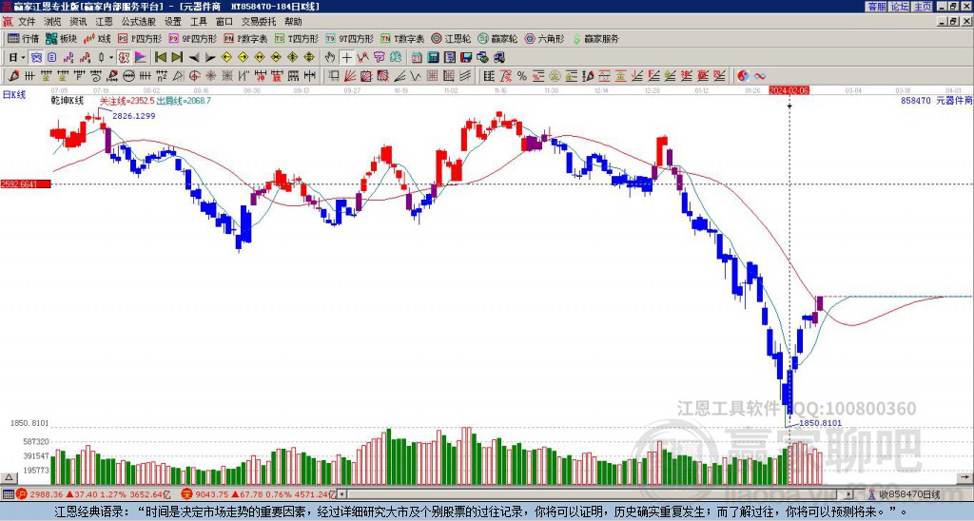974x521 pixels.
Task: Expand the 日 period dropdown
Action: click(23, 58)
